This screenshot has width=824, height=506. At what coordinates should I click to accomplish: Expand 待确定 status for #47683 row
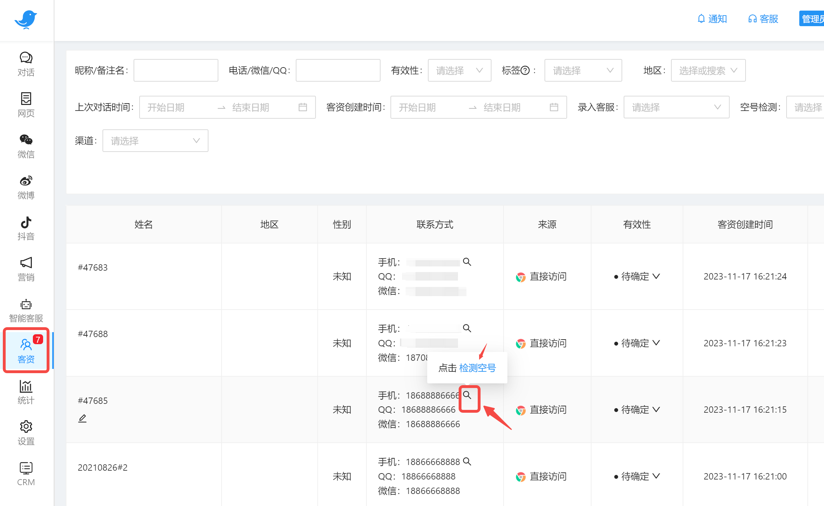point(637,276)
